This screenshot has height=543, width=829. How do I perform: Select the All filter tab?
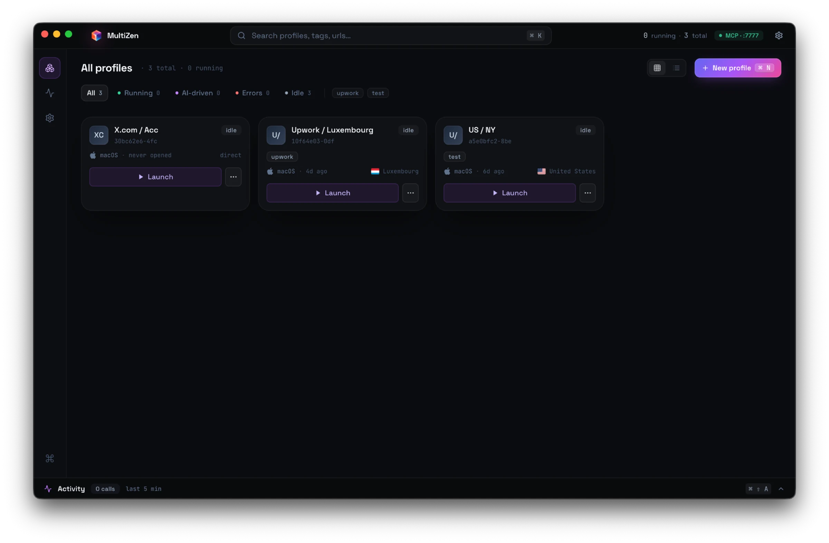[94, 93]
